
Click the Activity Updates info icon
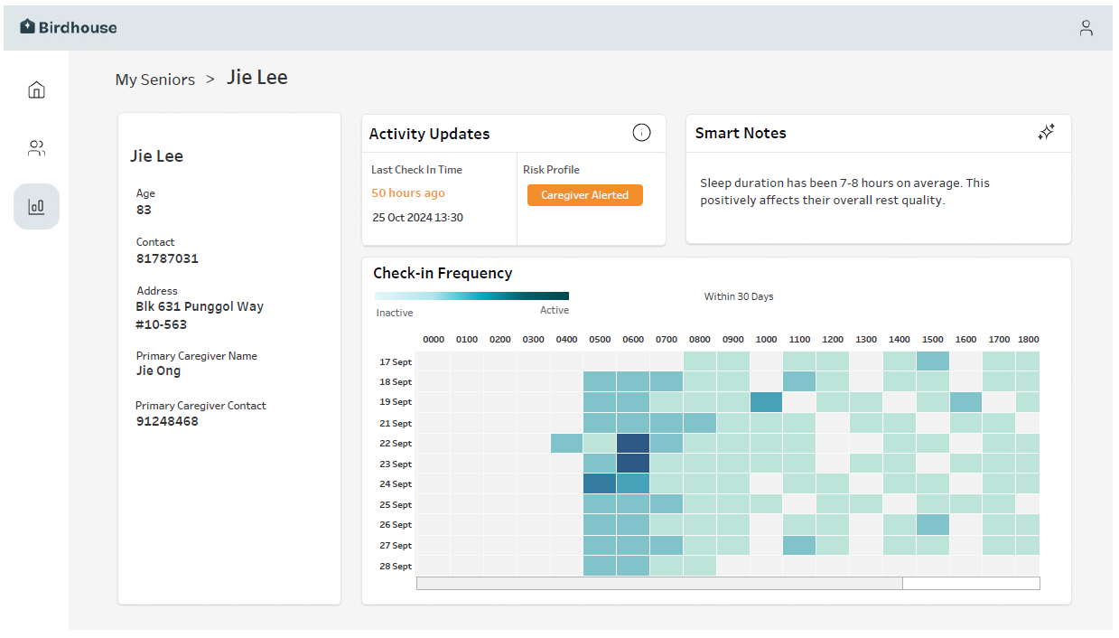[641, 134]
